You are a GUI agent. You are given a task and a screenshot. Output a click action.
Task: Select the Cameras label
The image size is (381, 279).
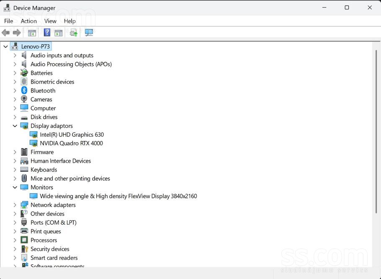(x=41, y=99)
